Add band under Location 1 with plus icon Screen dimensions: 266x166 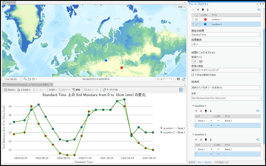196,111
